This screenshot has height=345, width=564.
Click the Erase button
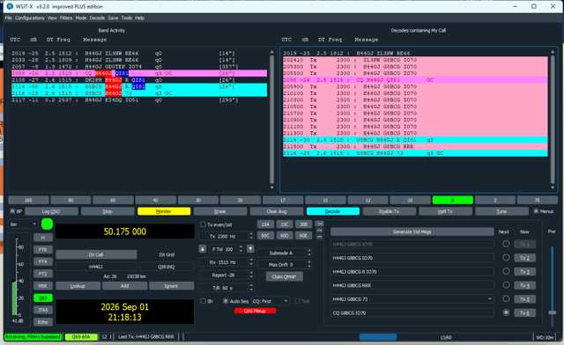click(x=220, y=211)
